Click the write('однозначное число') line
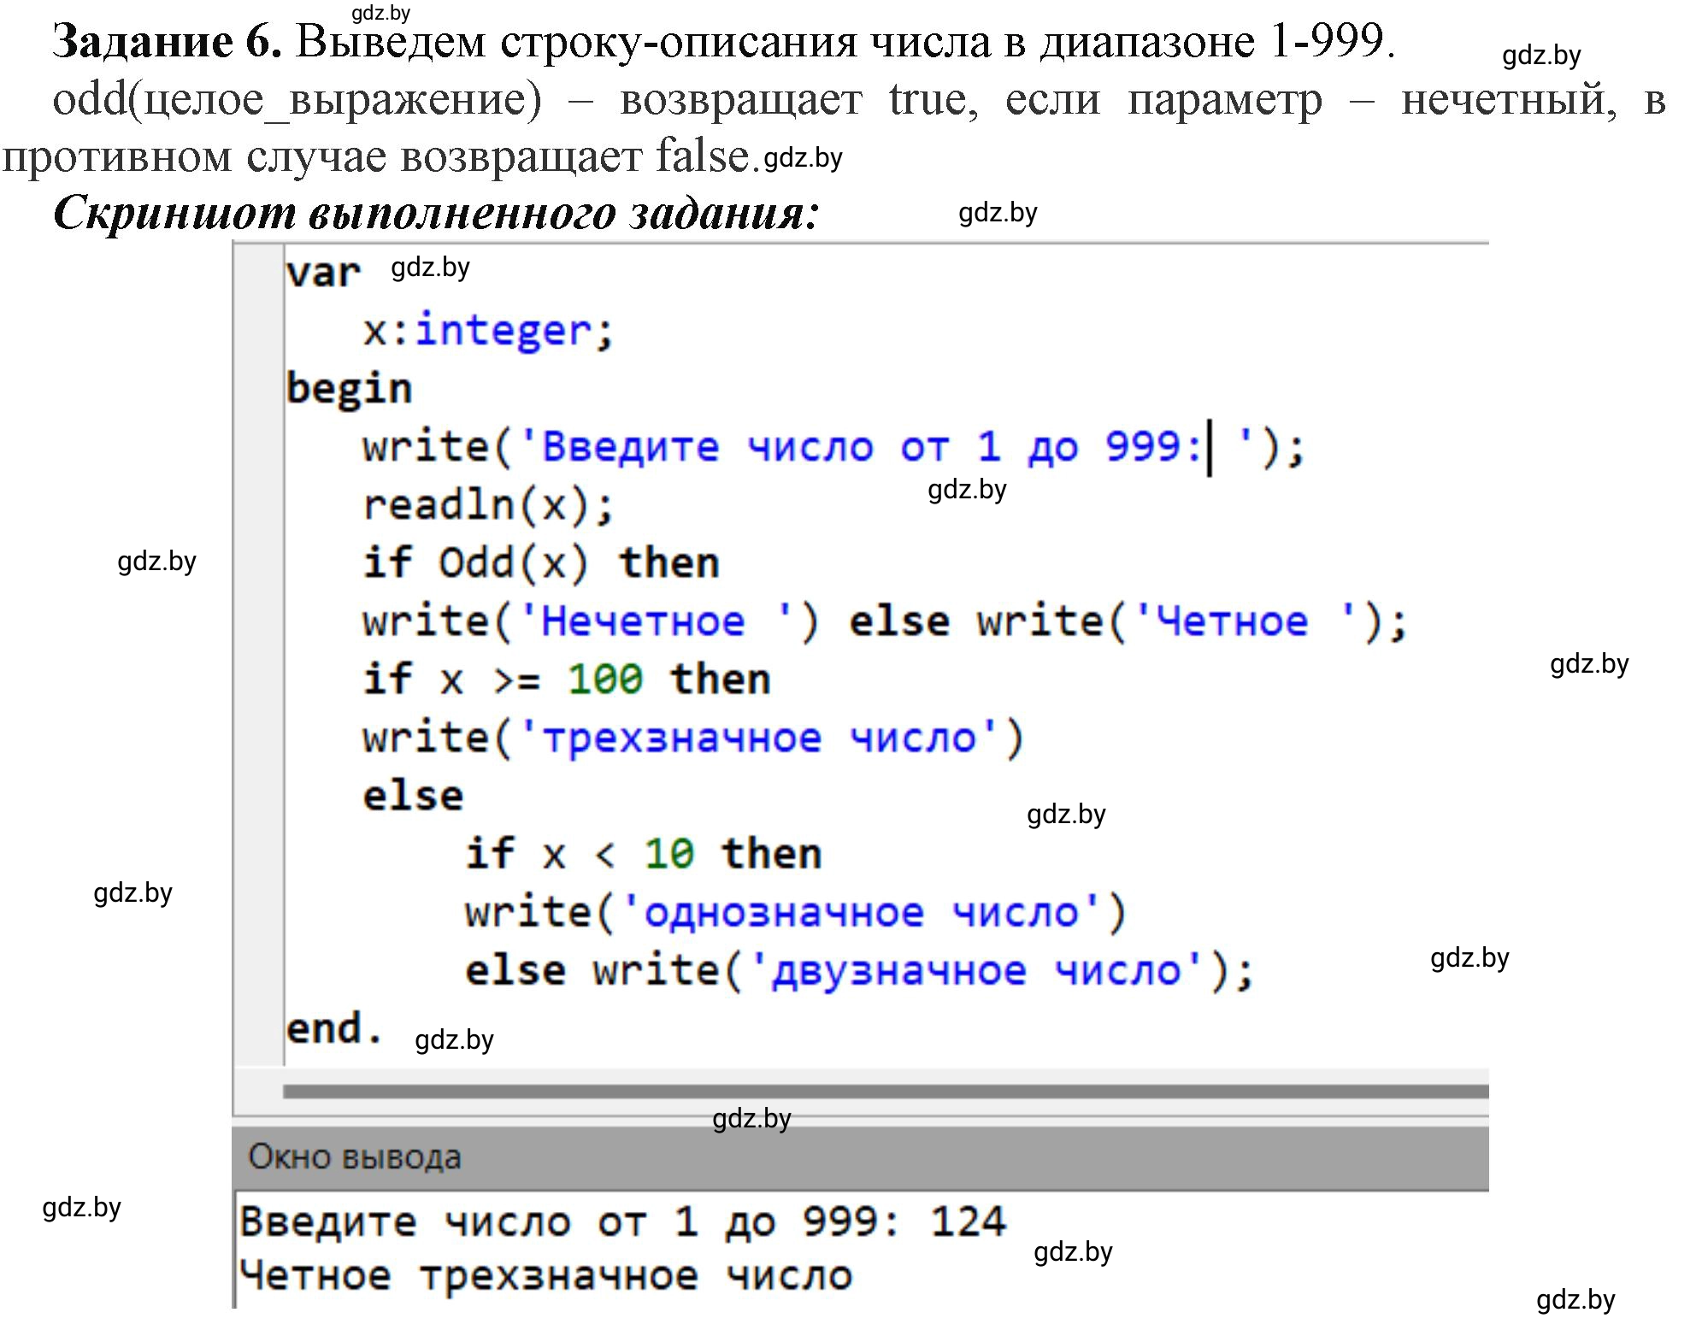The width and height of the screenshot is (1702, 1336). [x=796, y=912]
